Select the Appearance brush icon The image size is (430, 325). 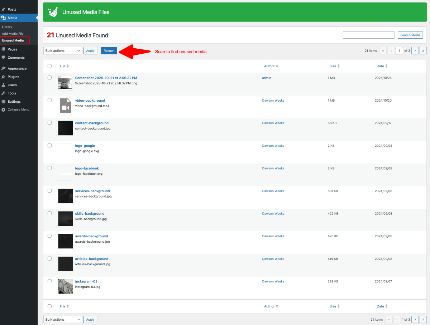point(4,68)
